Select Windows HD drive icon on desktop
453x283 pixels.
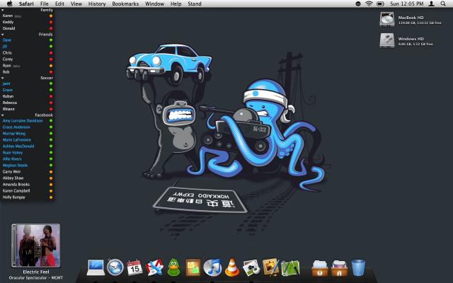387,40
